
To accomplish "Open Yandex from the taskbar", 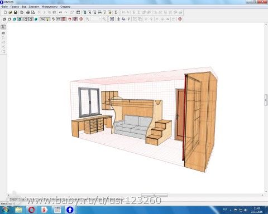I will pyautogui.click(x=44, y=210).
